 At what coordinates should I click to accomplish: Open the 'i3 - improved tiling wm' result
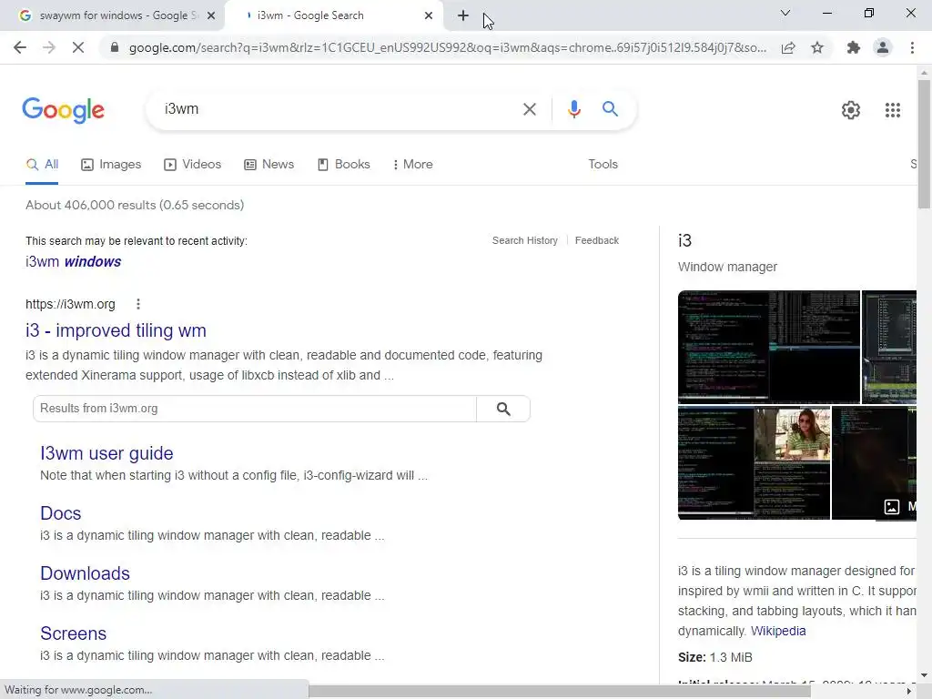coord(116,330)
